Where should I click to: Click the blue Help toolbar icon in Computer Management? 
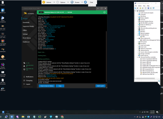(x=148, y=8)
